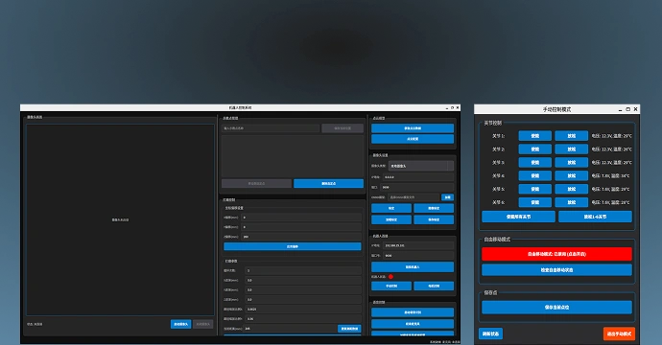This screenshot has width=662, height=345.
Task: Click red robot status indicator dot
Action: pos(390,277)
